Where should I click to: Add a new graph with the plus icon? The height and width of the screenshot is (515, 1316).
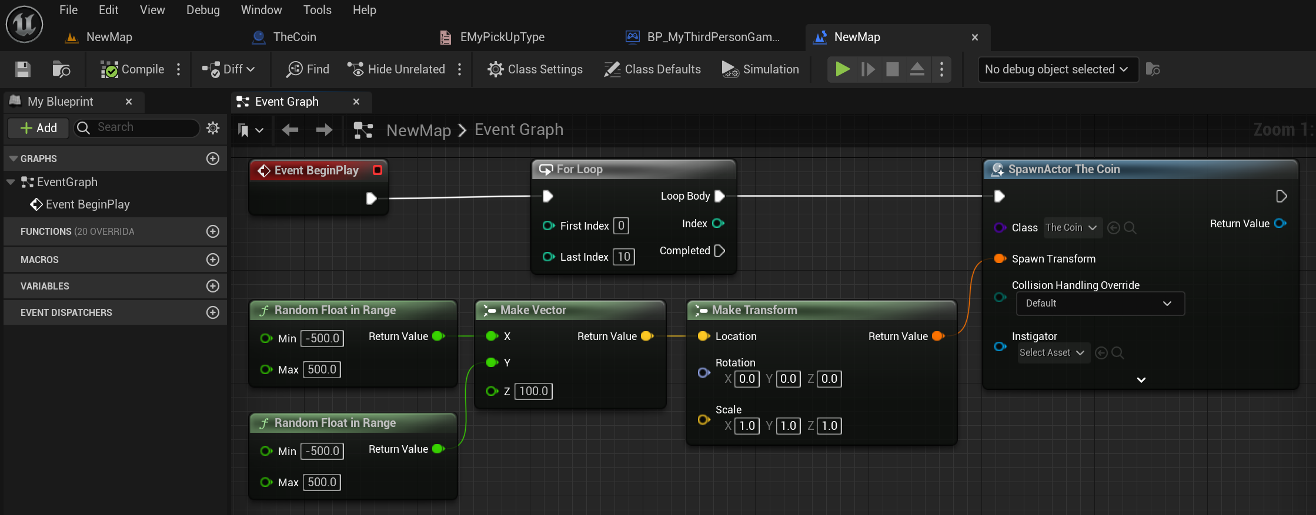tap(213, 159)
